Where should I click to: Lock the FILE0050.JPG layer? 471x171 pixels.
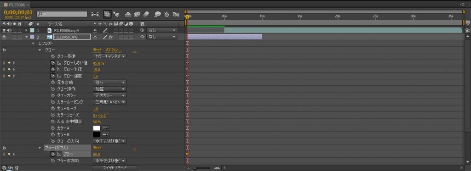click(19, 37)
